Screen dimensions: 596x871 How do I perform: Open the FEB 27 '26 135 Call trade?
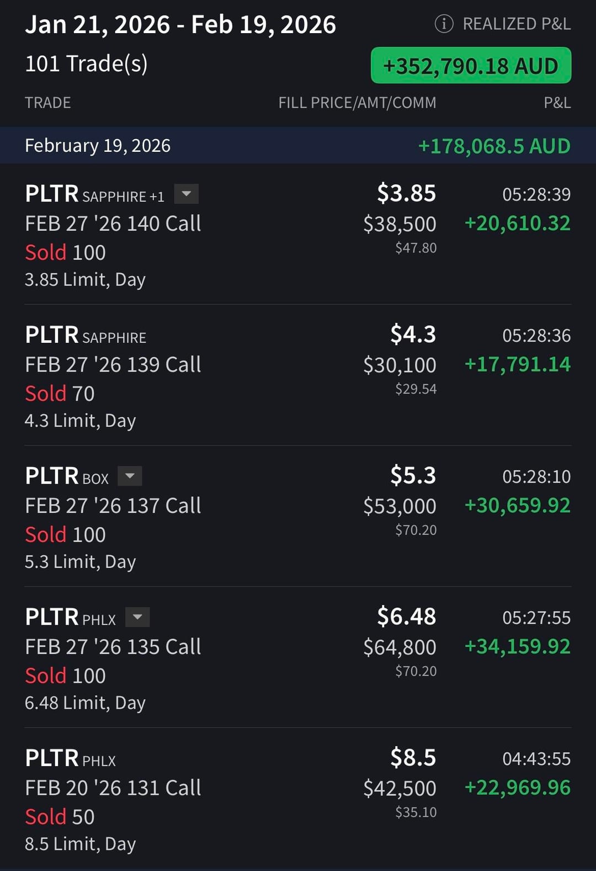click(x=113, y=647)
